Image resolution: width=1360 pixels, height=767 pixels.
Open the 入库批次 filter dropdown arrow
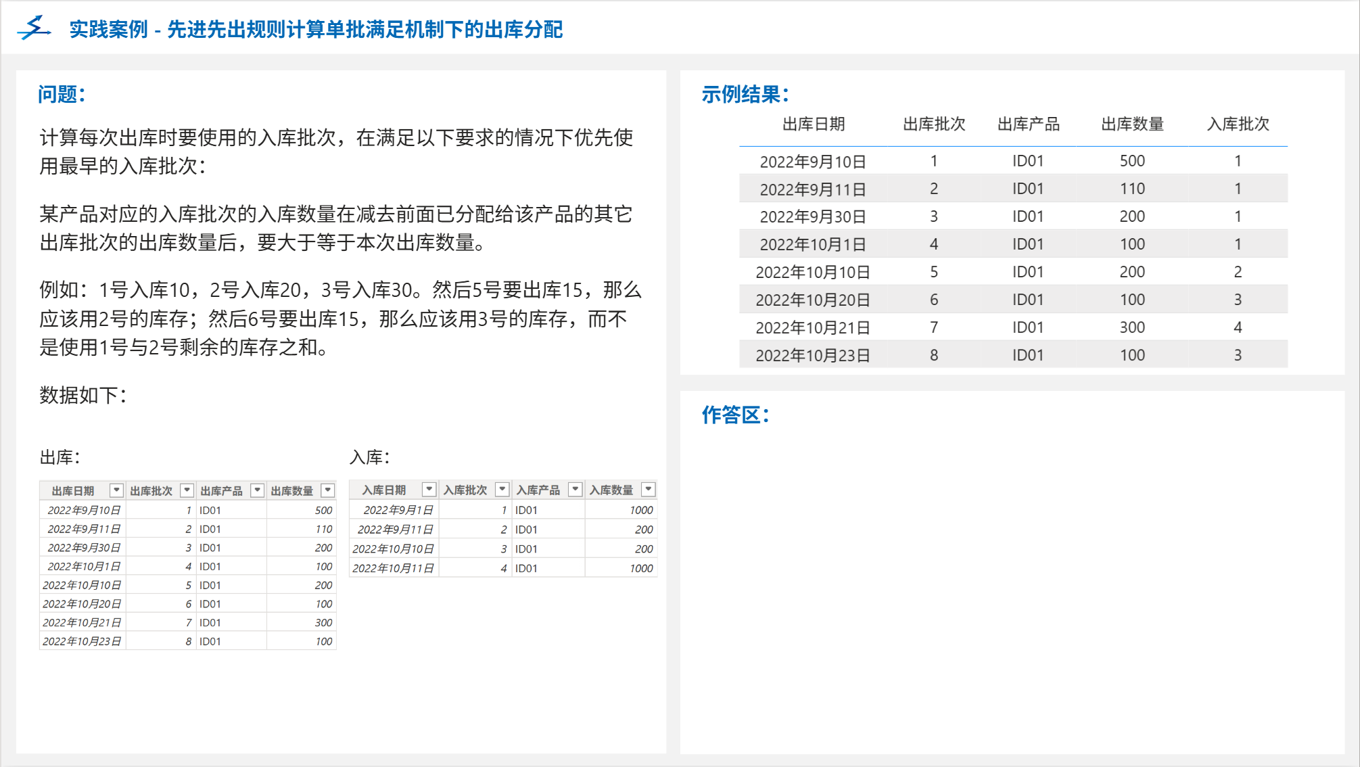coord(502,489)
